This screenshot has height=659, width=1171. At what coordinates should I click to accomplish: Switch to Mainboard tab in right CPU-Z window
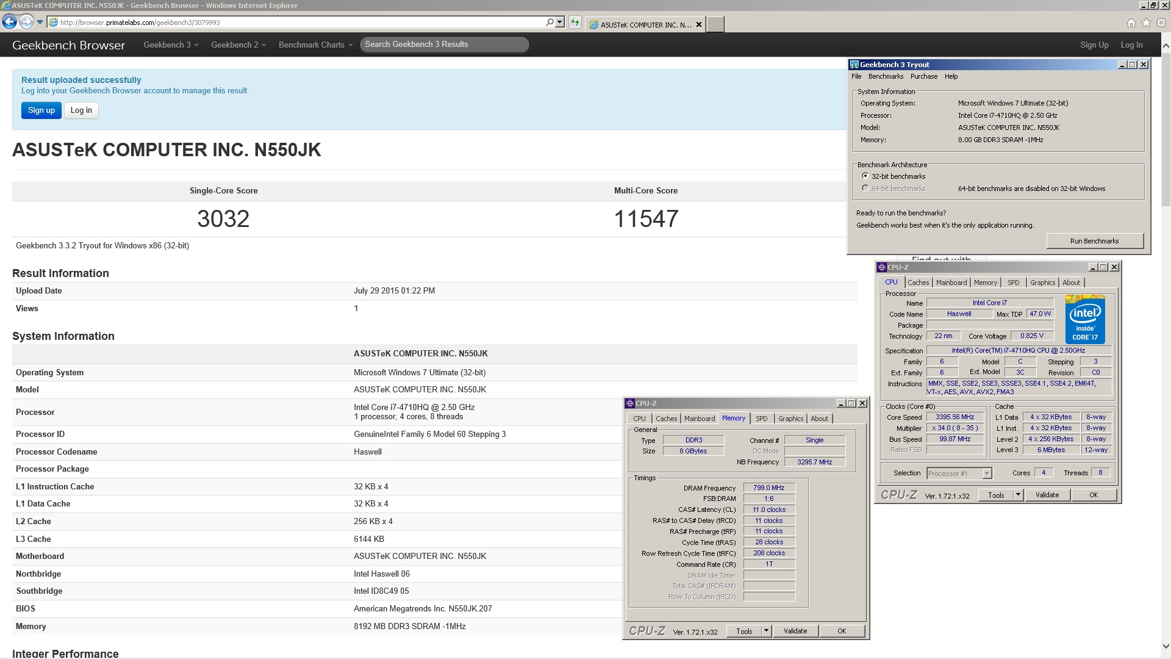tap(951, 283)
